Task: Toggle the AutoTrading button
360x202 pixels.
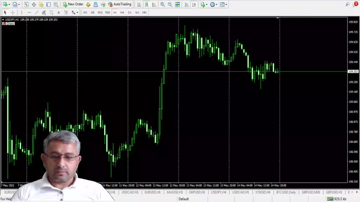Action: tap(120, 5)
